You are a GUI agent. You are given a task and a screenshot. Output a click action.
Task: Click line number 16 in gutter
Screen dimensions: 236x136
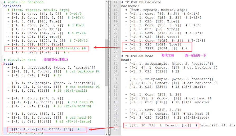point(115,10)
